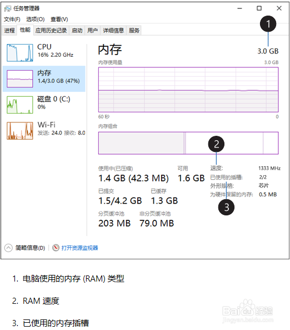Click the 1333 MHz speed value
The width and height of the screenshot is (290, 330).
click(x=269, y=169)
